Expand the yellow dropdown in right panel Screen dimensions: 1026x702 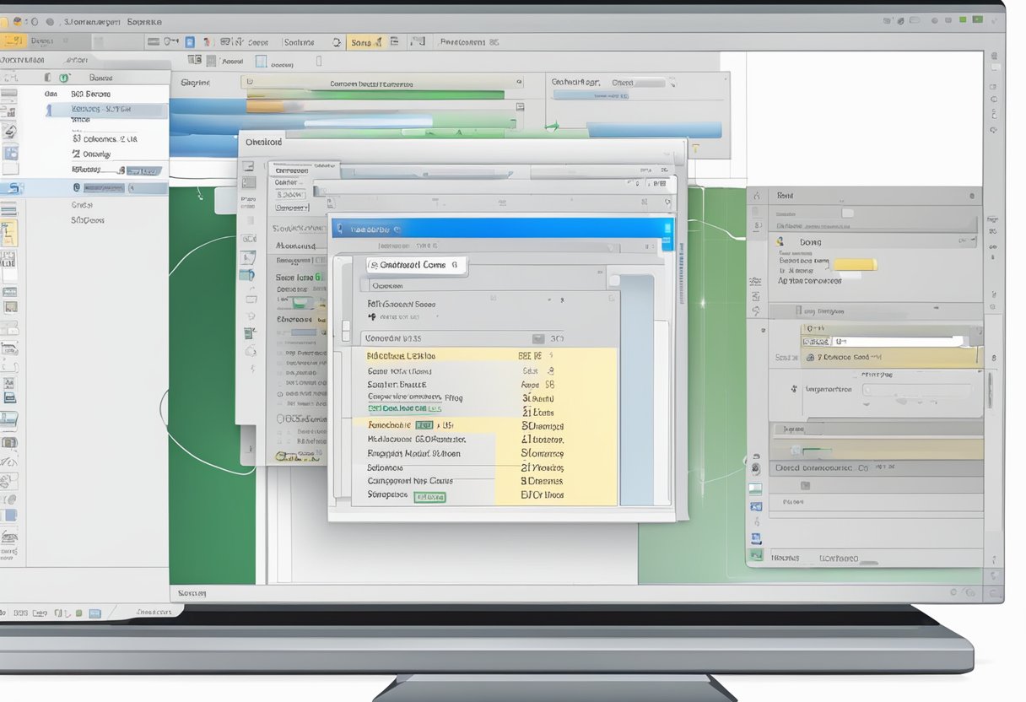(854, 265)
